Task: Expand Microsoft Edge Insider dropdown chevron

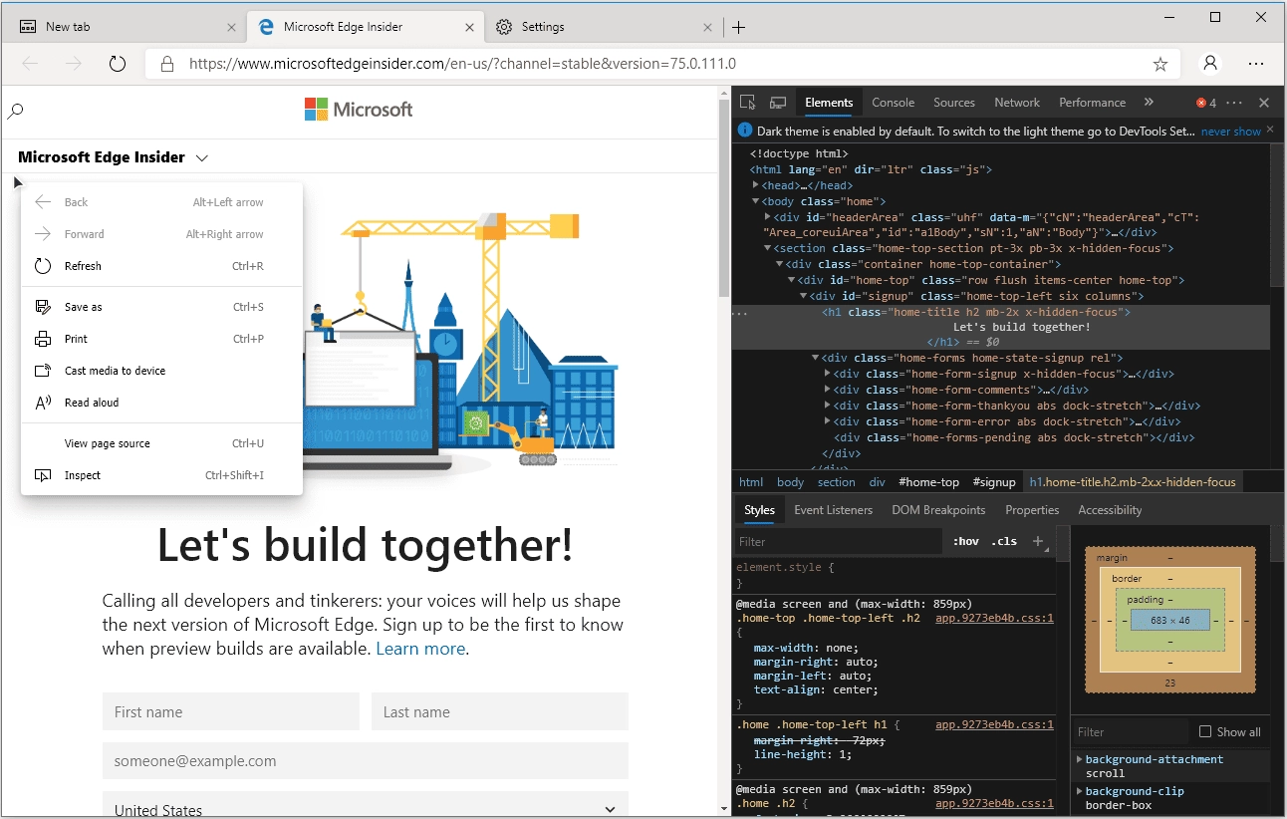Action: click(x=202, y=157)
